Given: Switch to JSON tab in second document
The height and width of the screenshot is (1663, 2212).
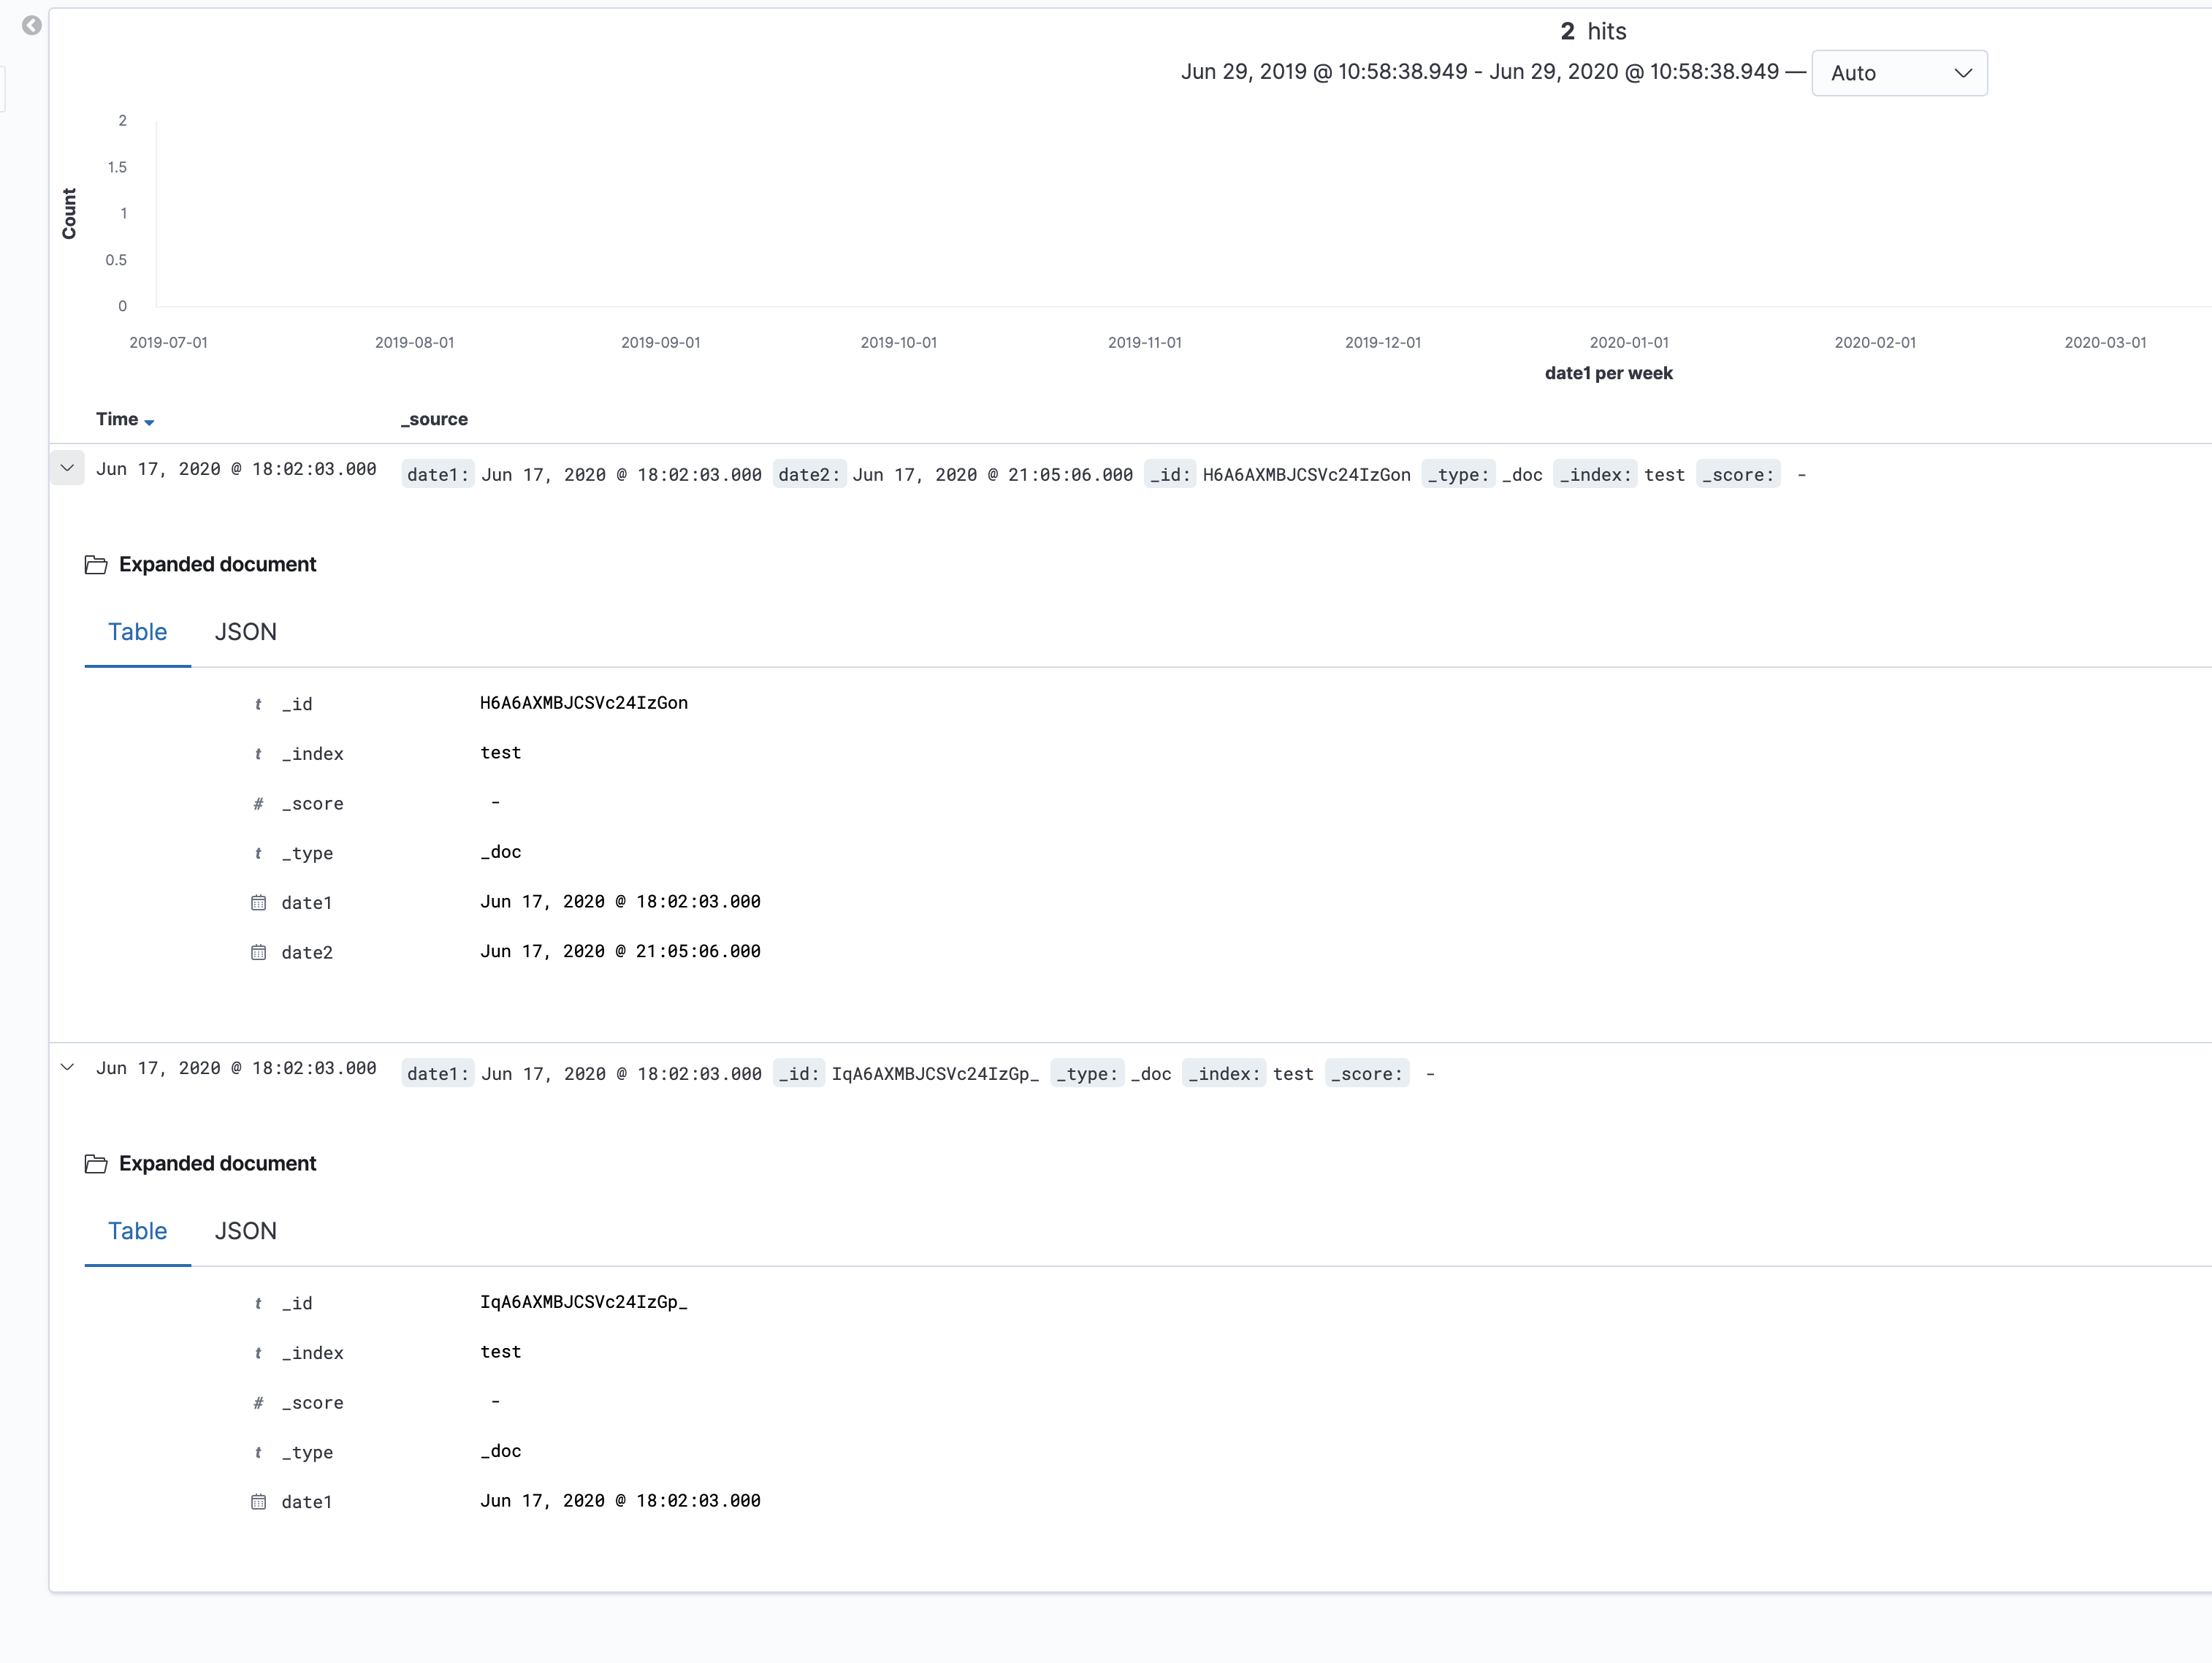Looking at the screenshot, I should tap(245, 1231).
